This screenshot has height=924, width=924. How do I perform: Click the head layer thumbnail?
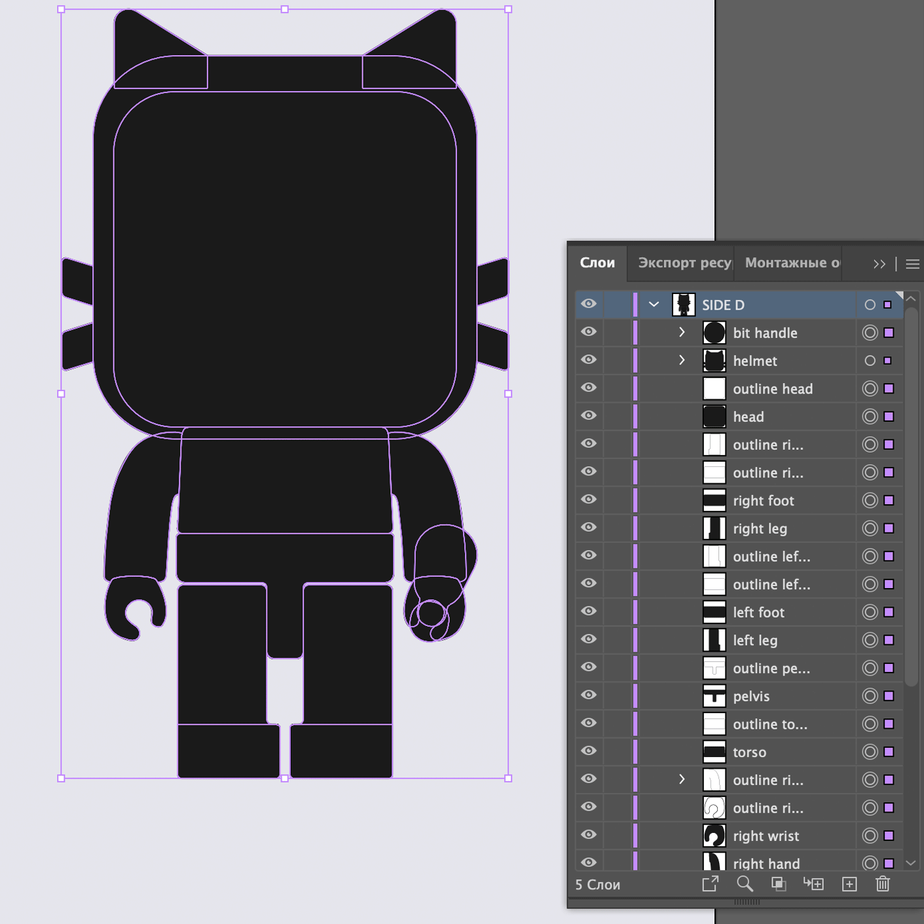pyautogui.click(x=714, y=416)
